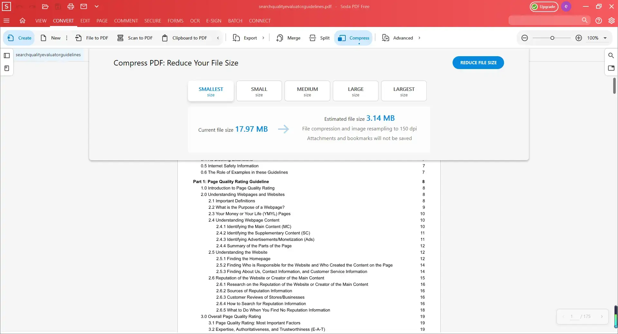The height and width of the screenshot is (334, 618).
Task: Click the magnifier icon in search box
Action: coord(585,20)
